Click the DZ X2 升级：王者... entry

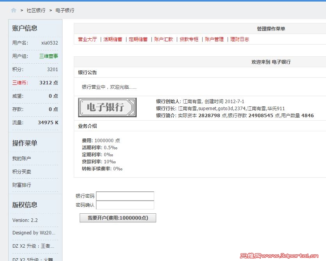(33, 246)
